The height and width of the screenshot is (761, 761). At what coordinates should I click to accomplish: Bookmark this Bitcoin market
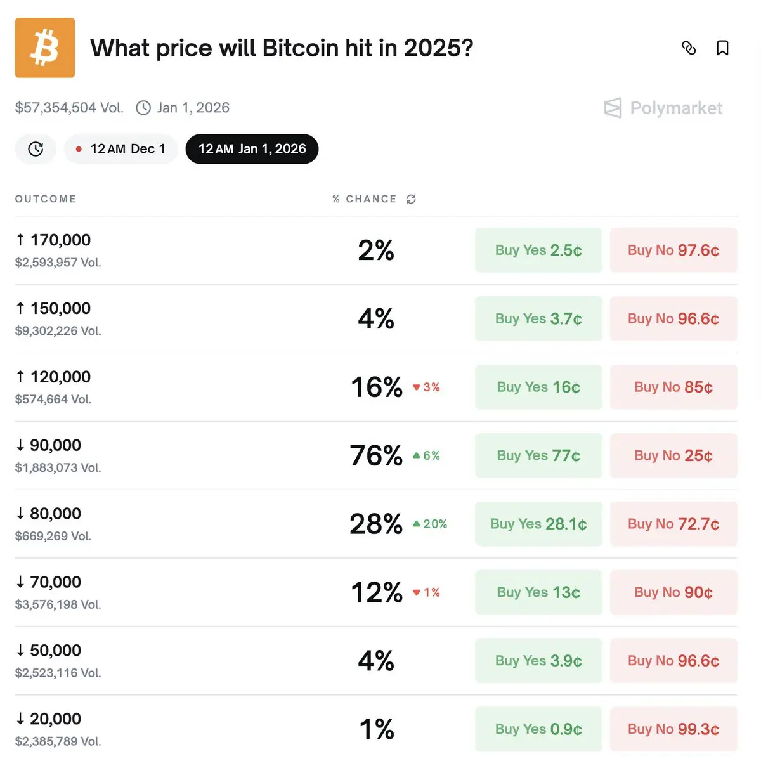(722, 48)
